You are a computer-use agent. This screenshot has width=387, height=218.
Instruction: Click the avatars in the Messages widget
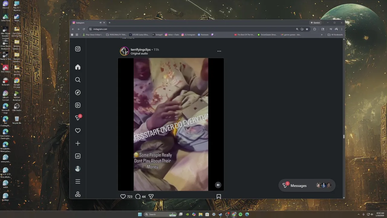(x=324, y=185)
